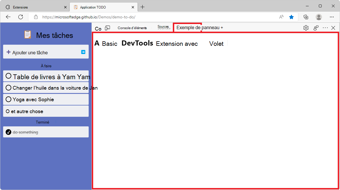340x190 pixels.
Task: Click the Read aloud icon in address bar
Action: click(x=281, y=17)
